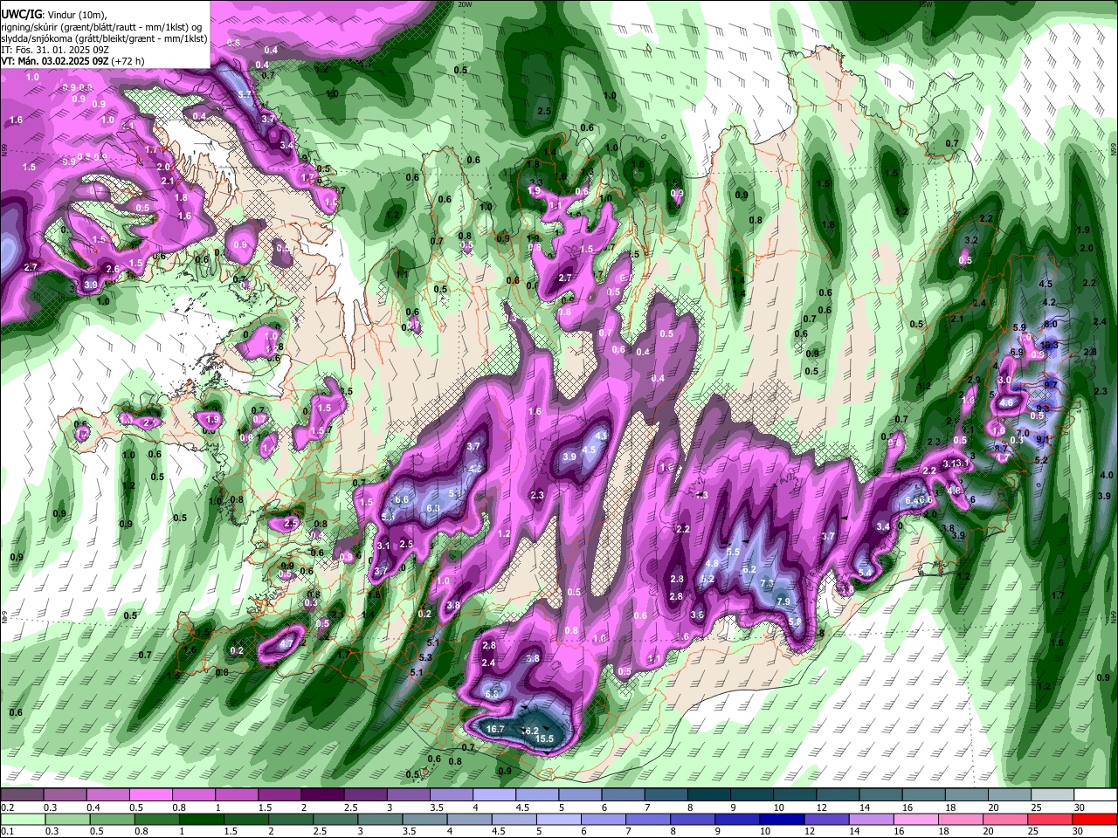
Task: Click the "5.7" value on the Greenland coast
Action: pyautogui.click(x=245, y=94)
